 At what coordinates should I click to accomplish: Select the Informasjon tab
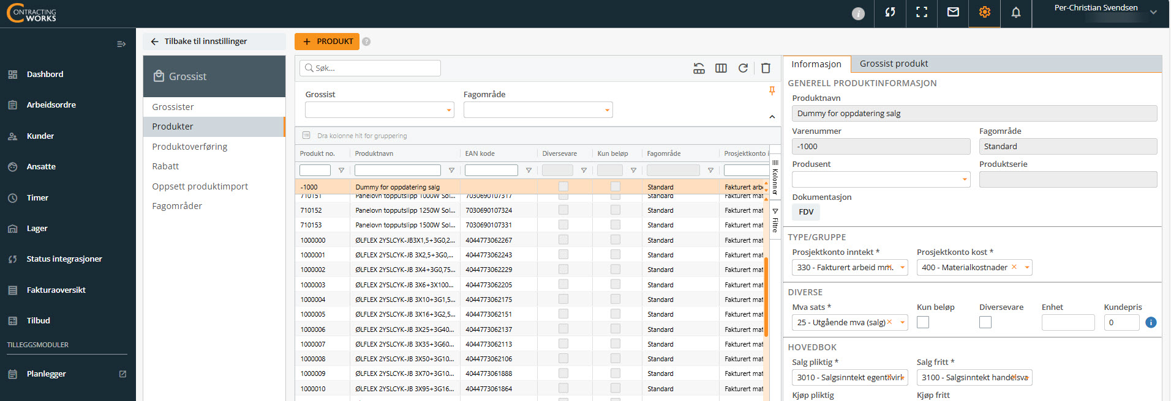click(x=816, y=64)
